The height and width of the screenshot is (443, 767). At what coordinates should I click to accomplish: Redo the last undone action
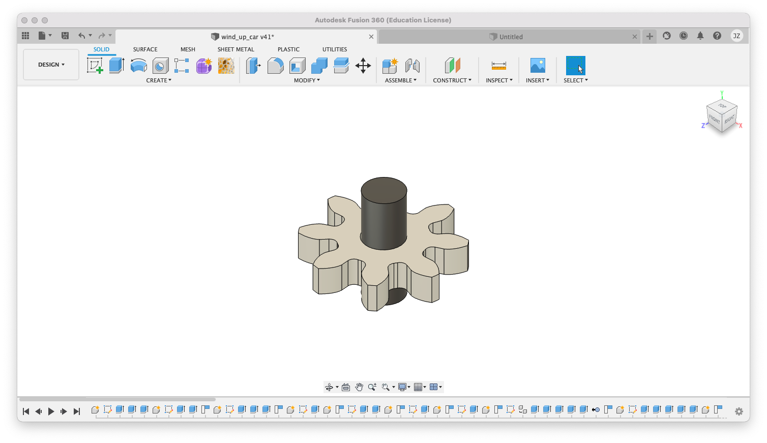(102, 36)
